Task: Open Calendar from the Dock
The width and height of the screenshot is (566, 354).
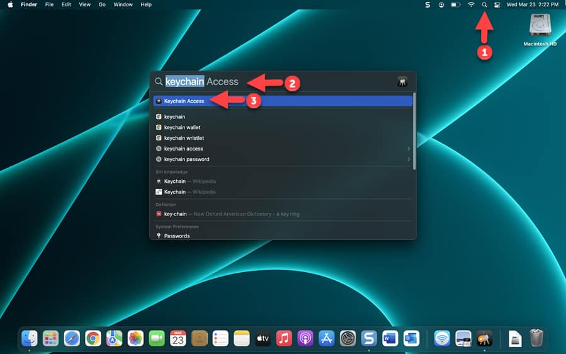Action: click(x=178, y=338)
